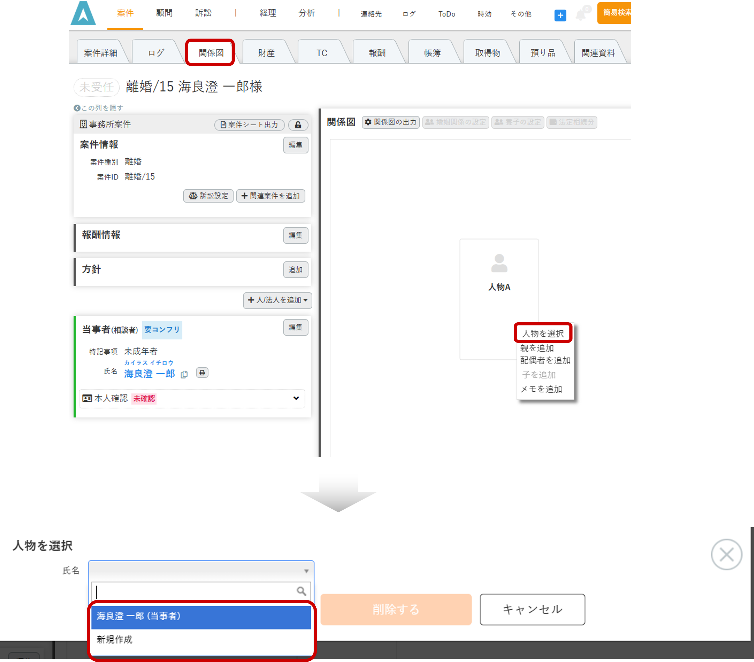
Task: Click 削除する button in dialog
Action: coord(396,609)
